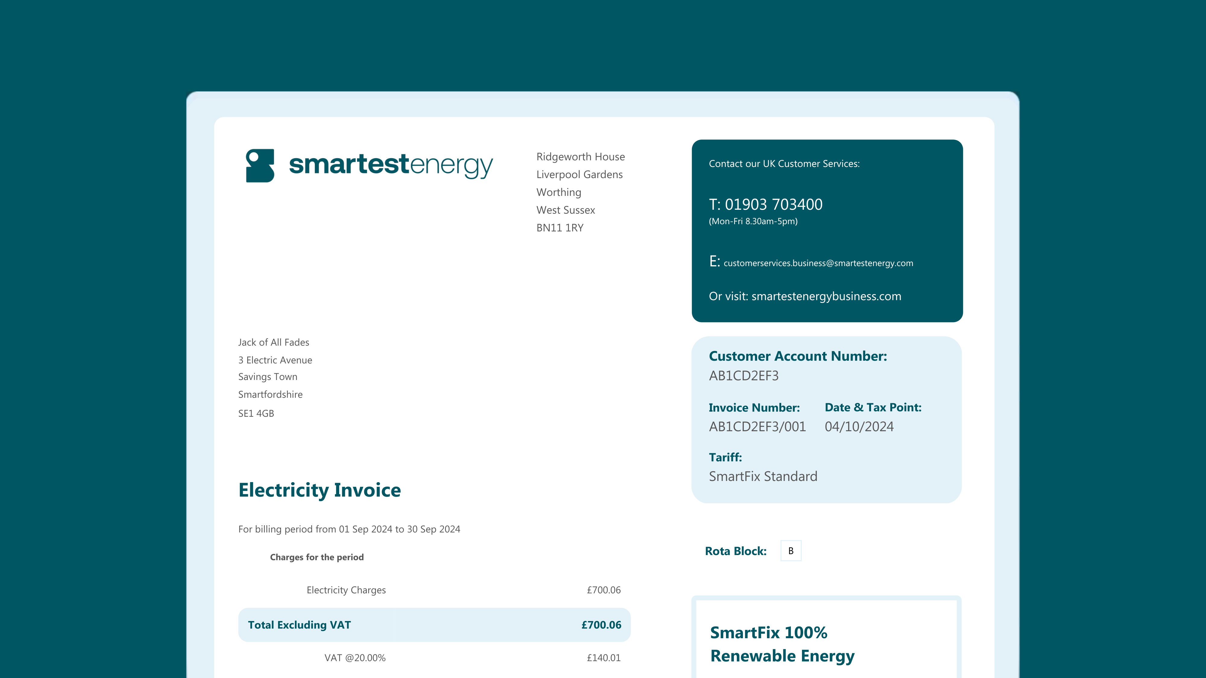
Task: Click the invoice number AB1CD2EF3/001
Action: pos(757,427)
